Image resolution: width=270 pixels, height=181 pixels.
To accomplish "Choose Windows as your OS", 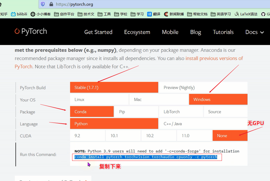I will pyautogui.click(x=218, y=99).
